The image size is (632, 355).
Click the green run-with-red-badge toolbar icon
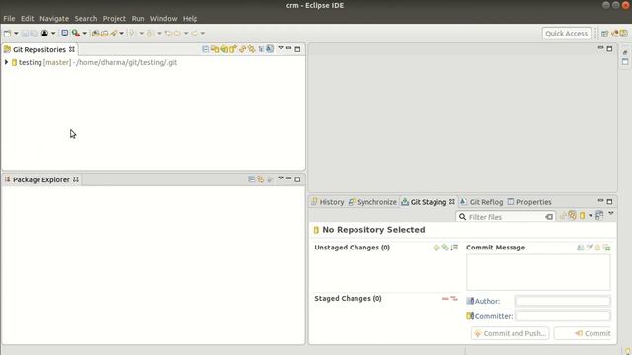tap(75, 34)
